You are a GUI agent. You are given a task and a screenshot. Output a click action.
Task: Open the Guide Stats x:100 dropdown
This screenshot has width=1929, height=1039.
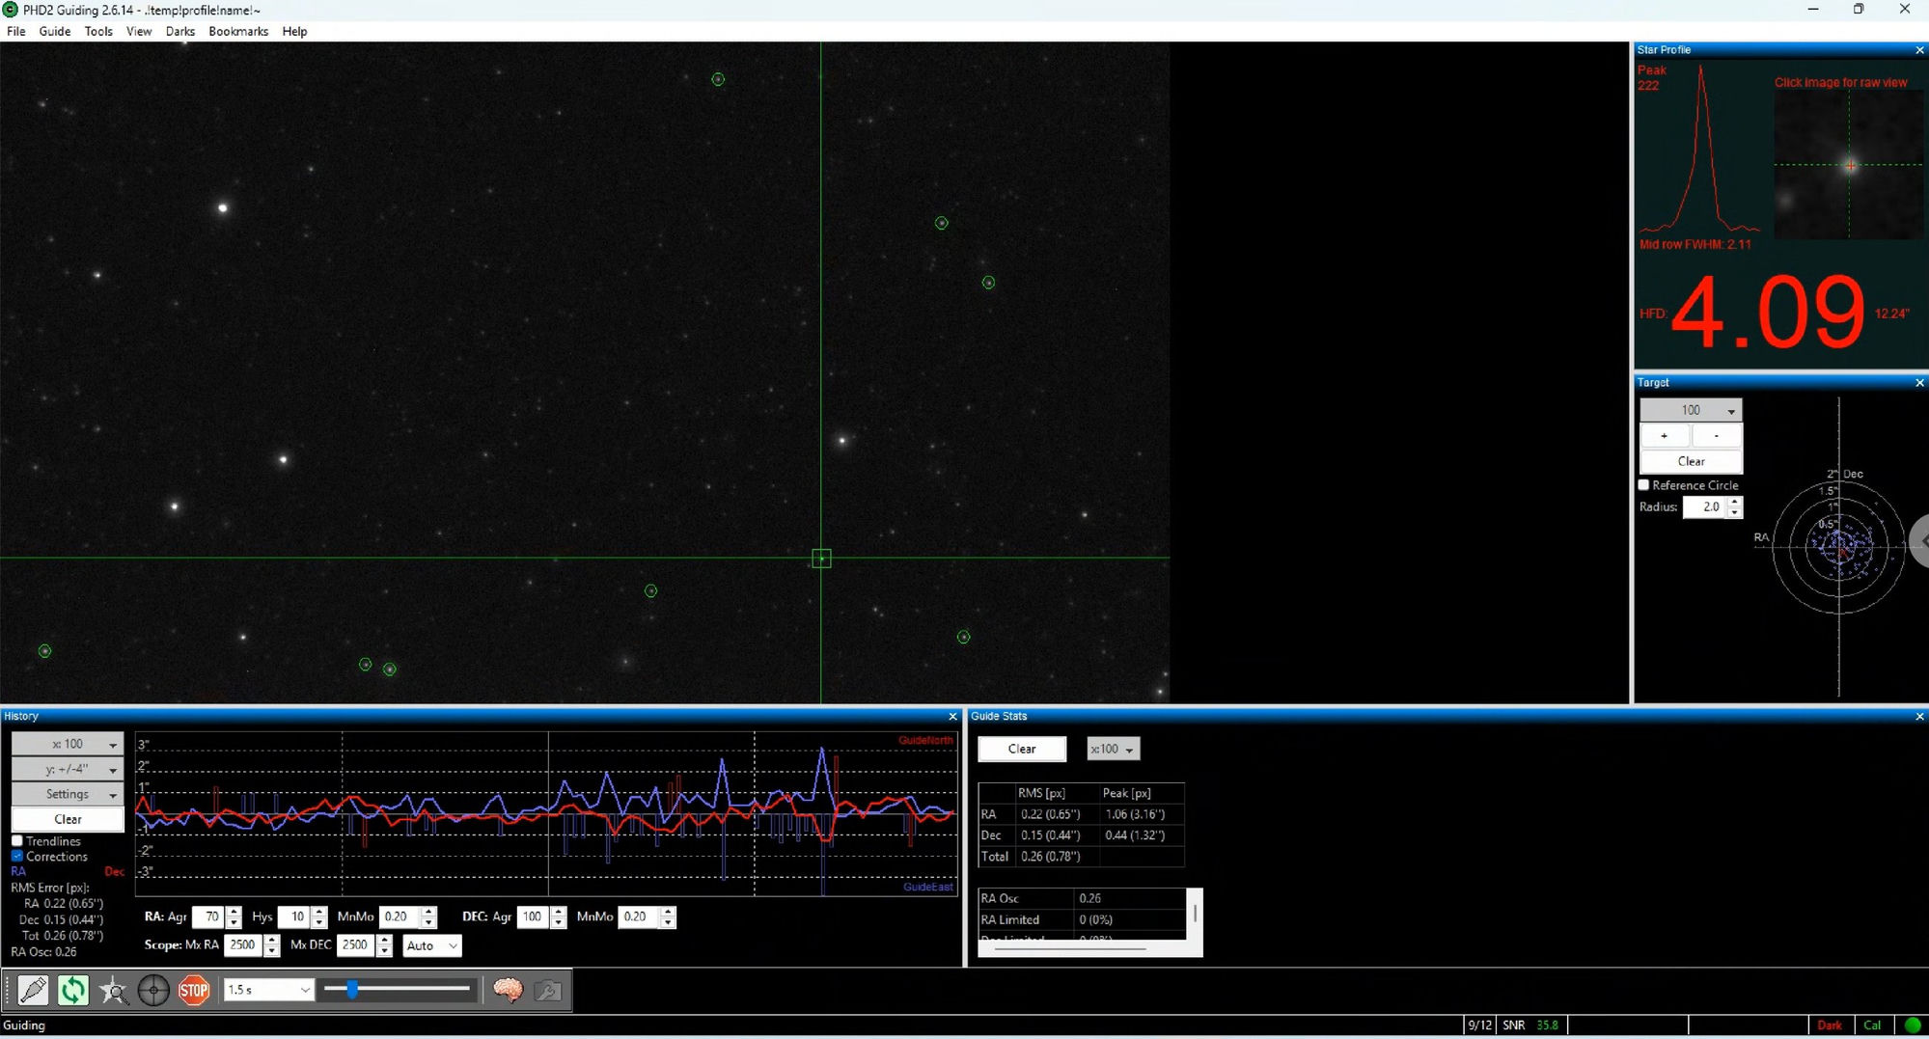[x=1113, y=749]
